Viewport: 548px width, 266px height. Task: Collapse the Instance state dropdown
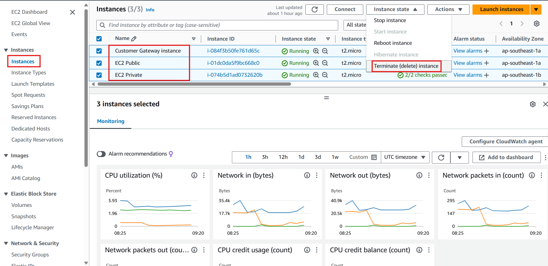coord(395,10)
